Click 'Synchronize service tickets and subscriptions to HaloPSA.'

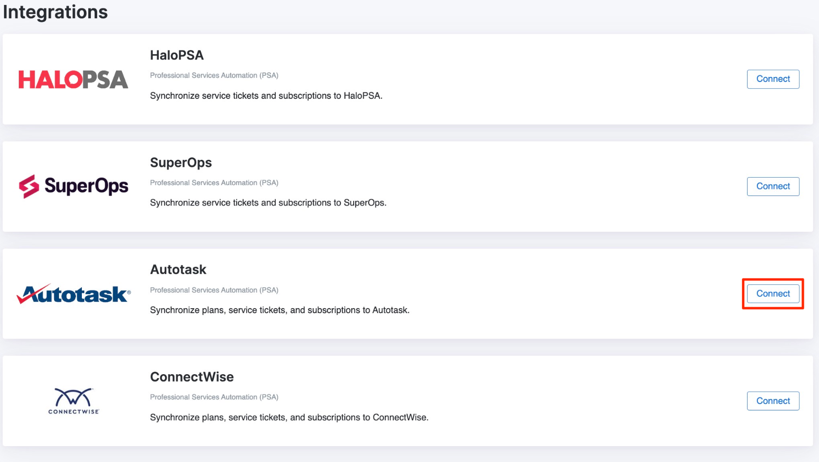click(266, 96)
